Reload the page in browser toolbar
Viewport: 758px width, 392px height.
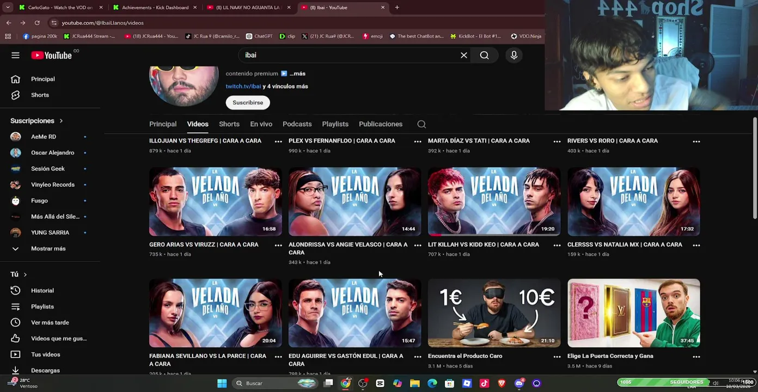click(37, 23)
